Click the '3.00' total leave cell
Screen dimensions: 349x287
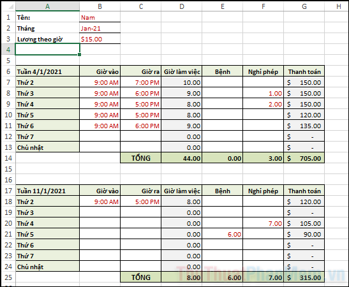(264, 158)
